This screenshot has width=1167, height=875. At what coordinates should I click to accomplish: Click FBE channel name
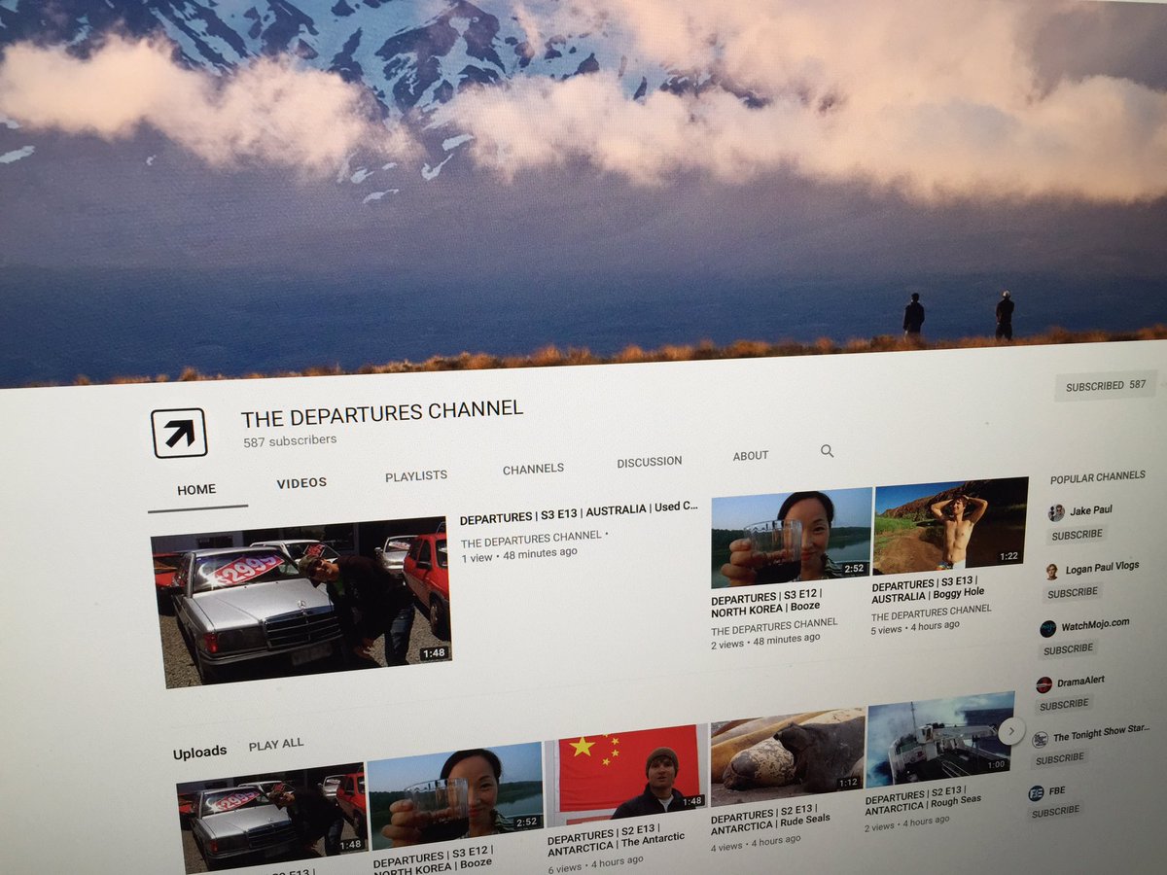click(1059, 790)
